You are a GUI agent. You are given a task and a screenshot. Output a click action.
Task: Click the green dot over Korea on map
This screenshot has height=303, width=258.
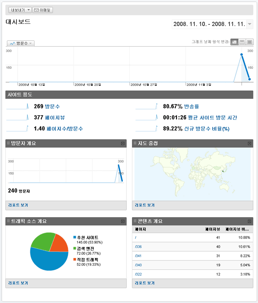pos(223,171)
